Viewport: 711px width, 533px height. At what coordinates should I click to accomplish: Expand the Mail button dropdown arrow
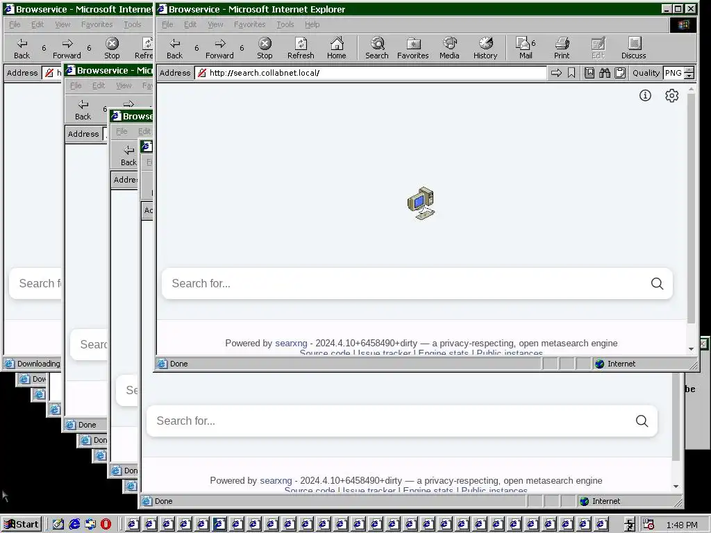[533, 44]
